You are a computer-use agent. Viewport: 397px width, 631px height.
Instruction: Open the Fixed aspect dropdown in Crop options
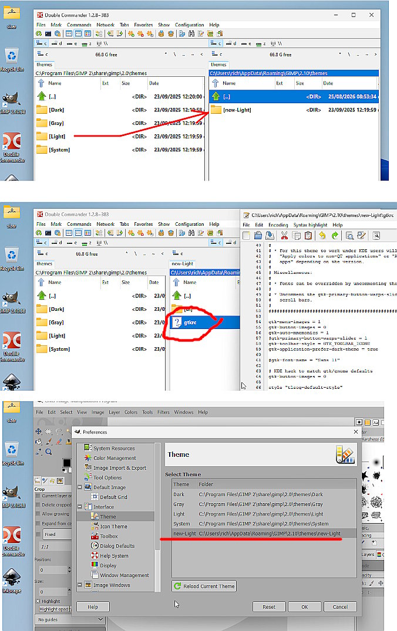[56, 534]
